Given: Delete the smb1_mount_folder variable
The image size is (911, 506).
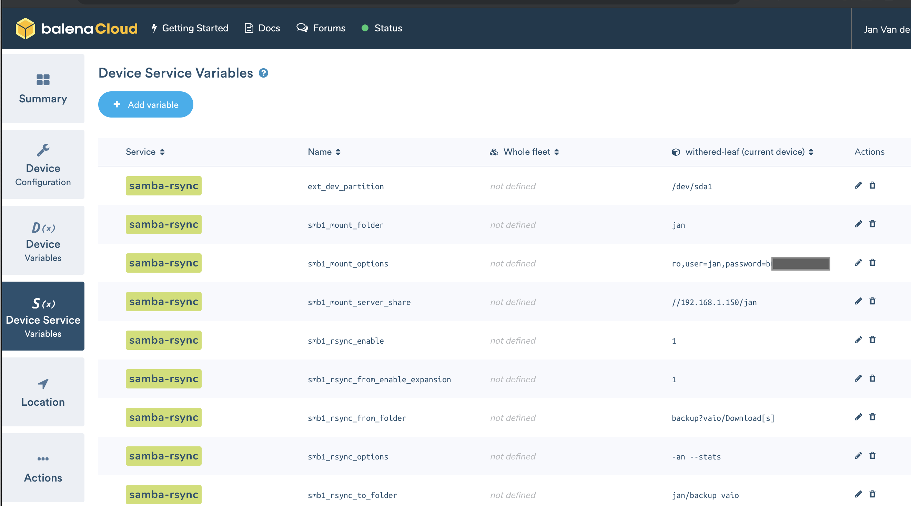Looking at the screenshot, I should [872, 224].
